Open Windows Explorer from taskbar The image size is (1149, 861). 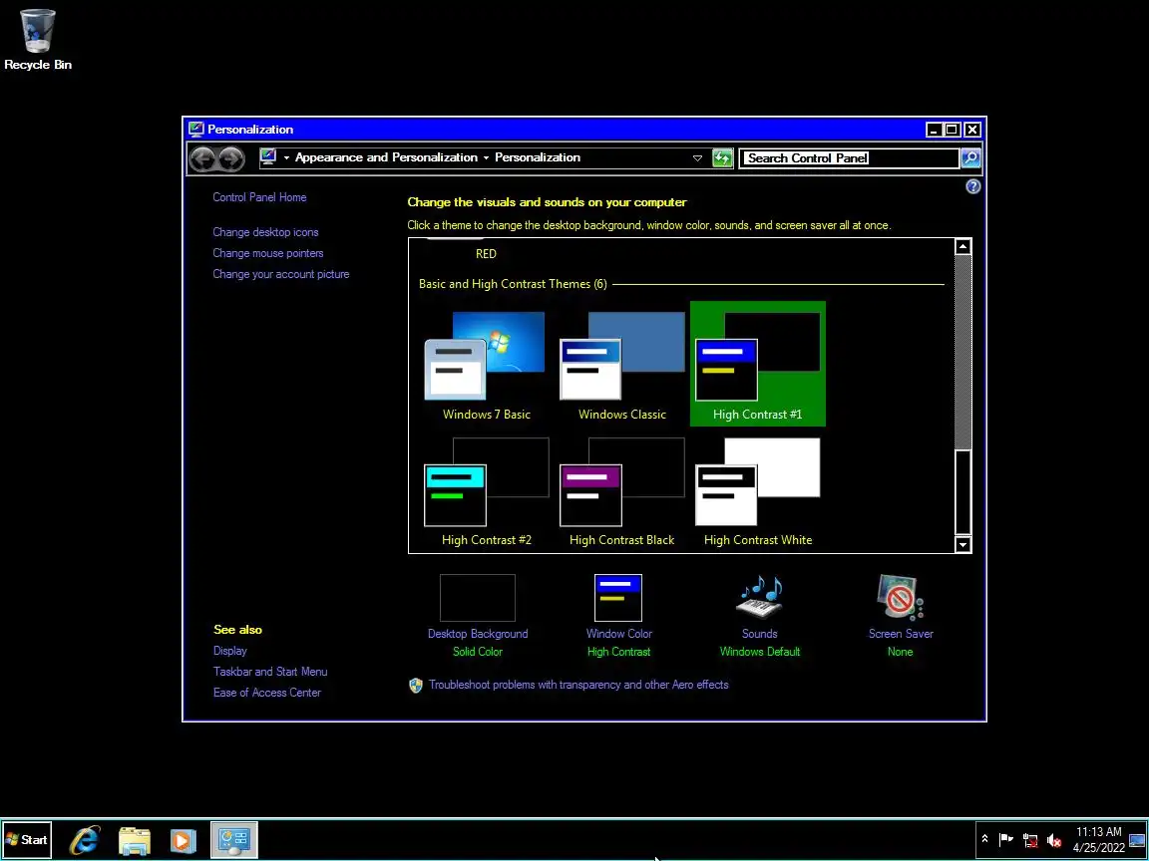pyautogui.click(x=134, y=840)
